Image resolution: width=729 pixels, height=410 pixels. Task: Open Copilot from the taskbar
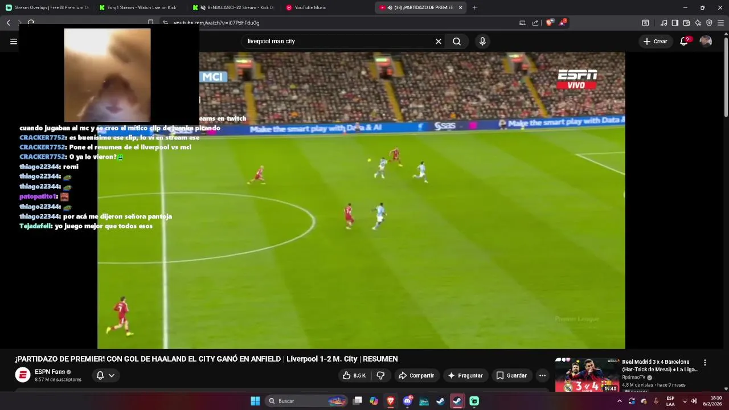[x=374, y=401]
